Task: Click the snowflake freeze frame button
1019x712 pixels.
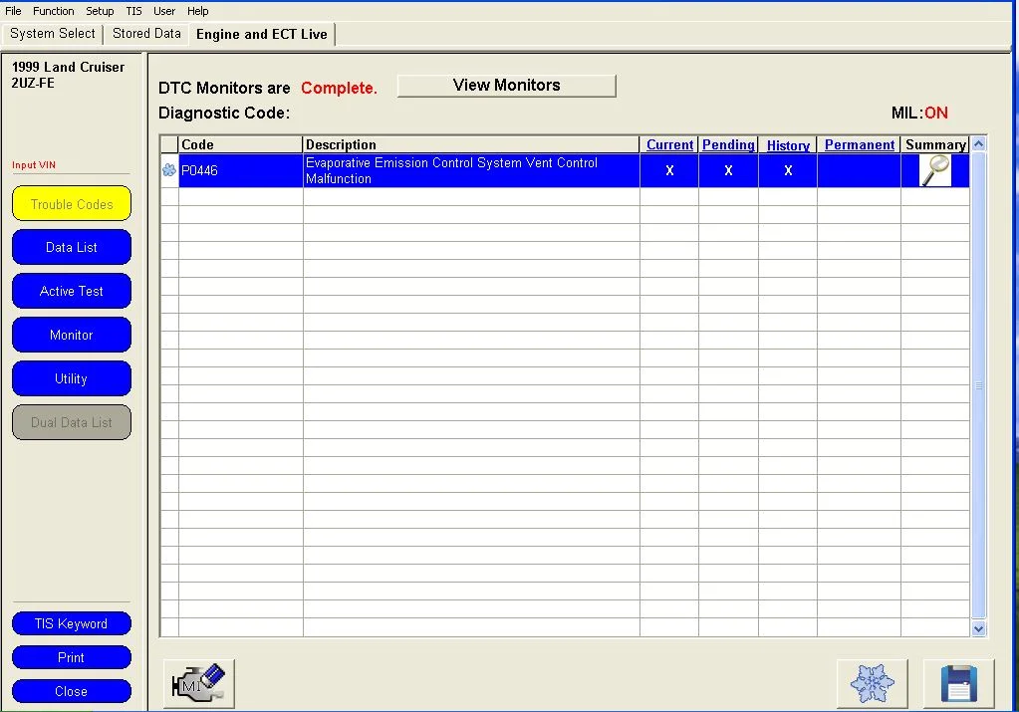Action: coord(872,683)
